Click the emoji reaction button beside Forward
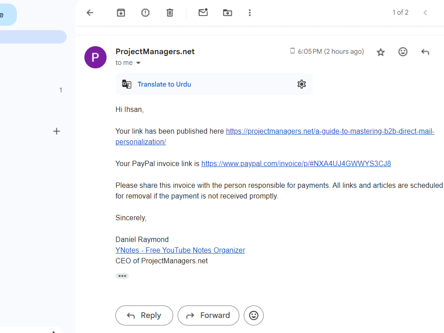Image resolution: width=444 pixels, height=333 pixels. click(254, 315)
